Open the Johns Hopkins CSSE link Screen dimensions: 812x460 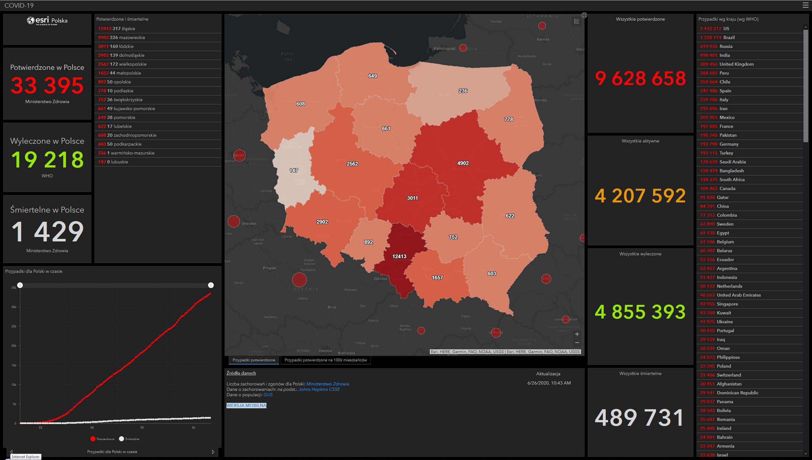pos(319,389)
